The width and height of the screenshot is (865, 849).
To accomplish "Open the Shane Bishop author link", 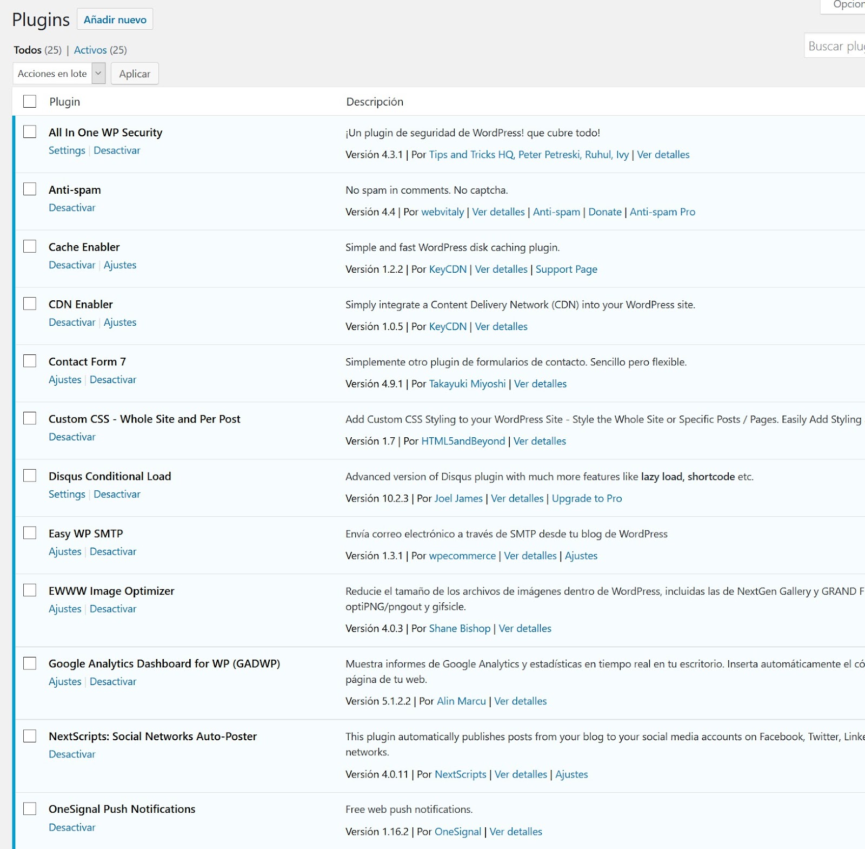I will click(460, 629).
